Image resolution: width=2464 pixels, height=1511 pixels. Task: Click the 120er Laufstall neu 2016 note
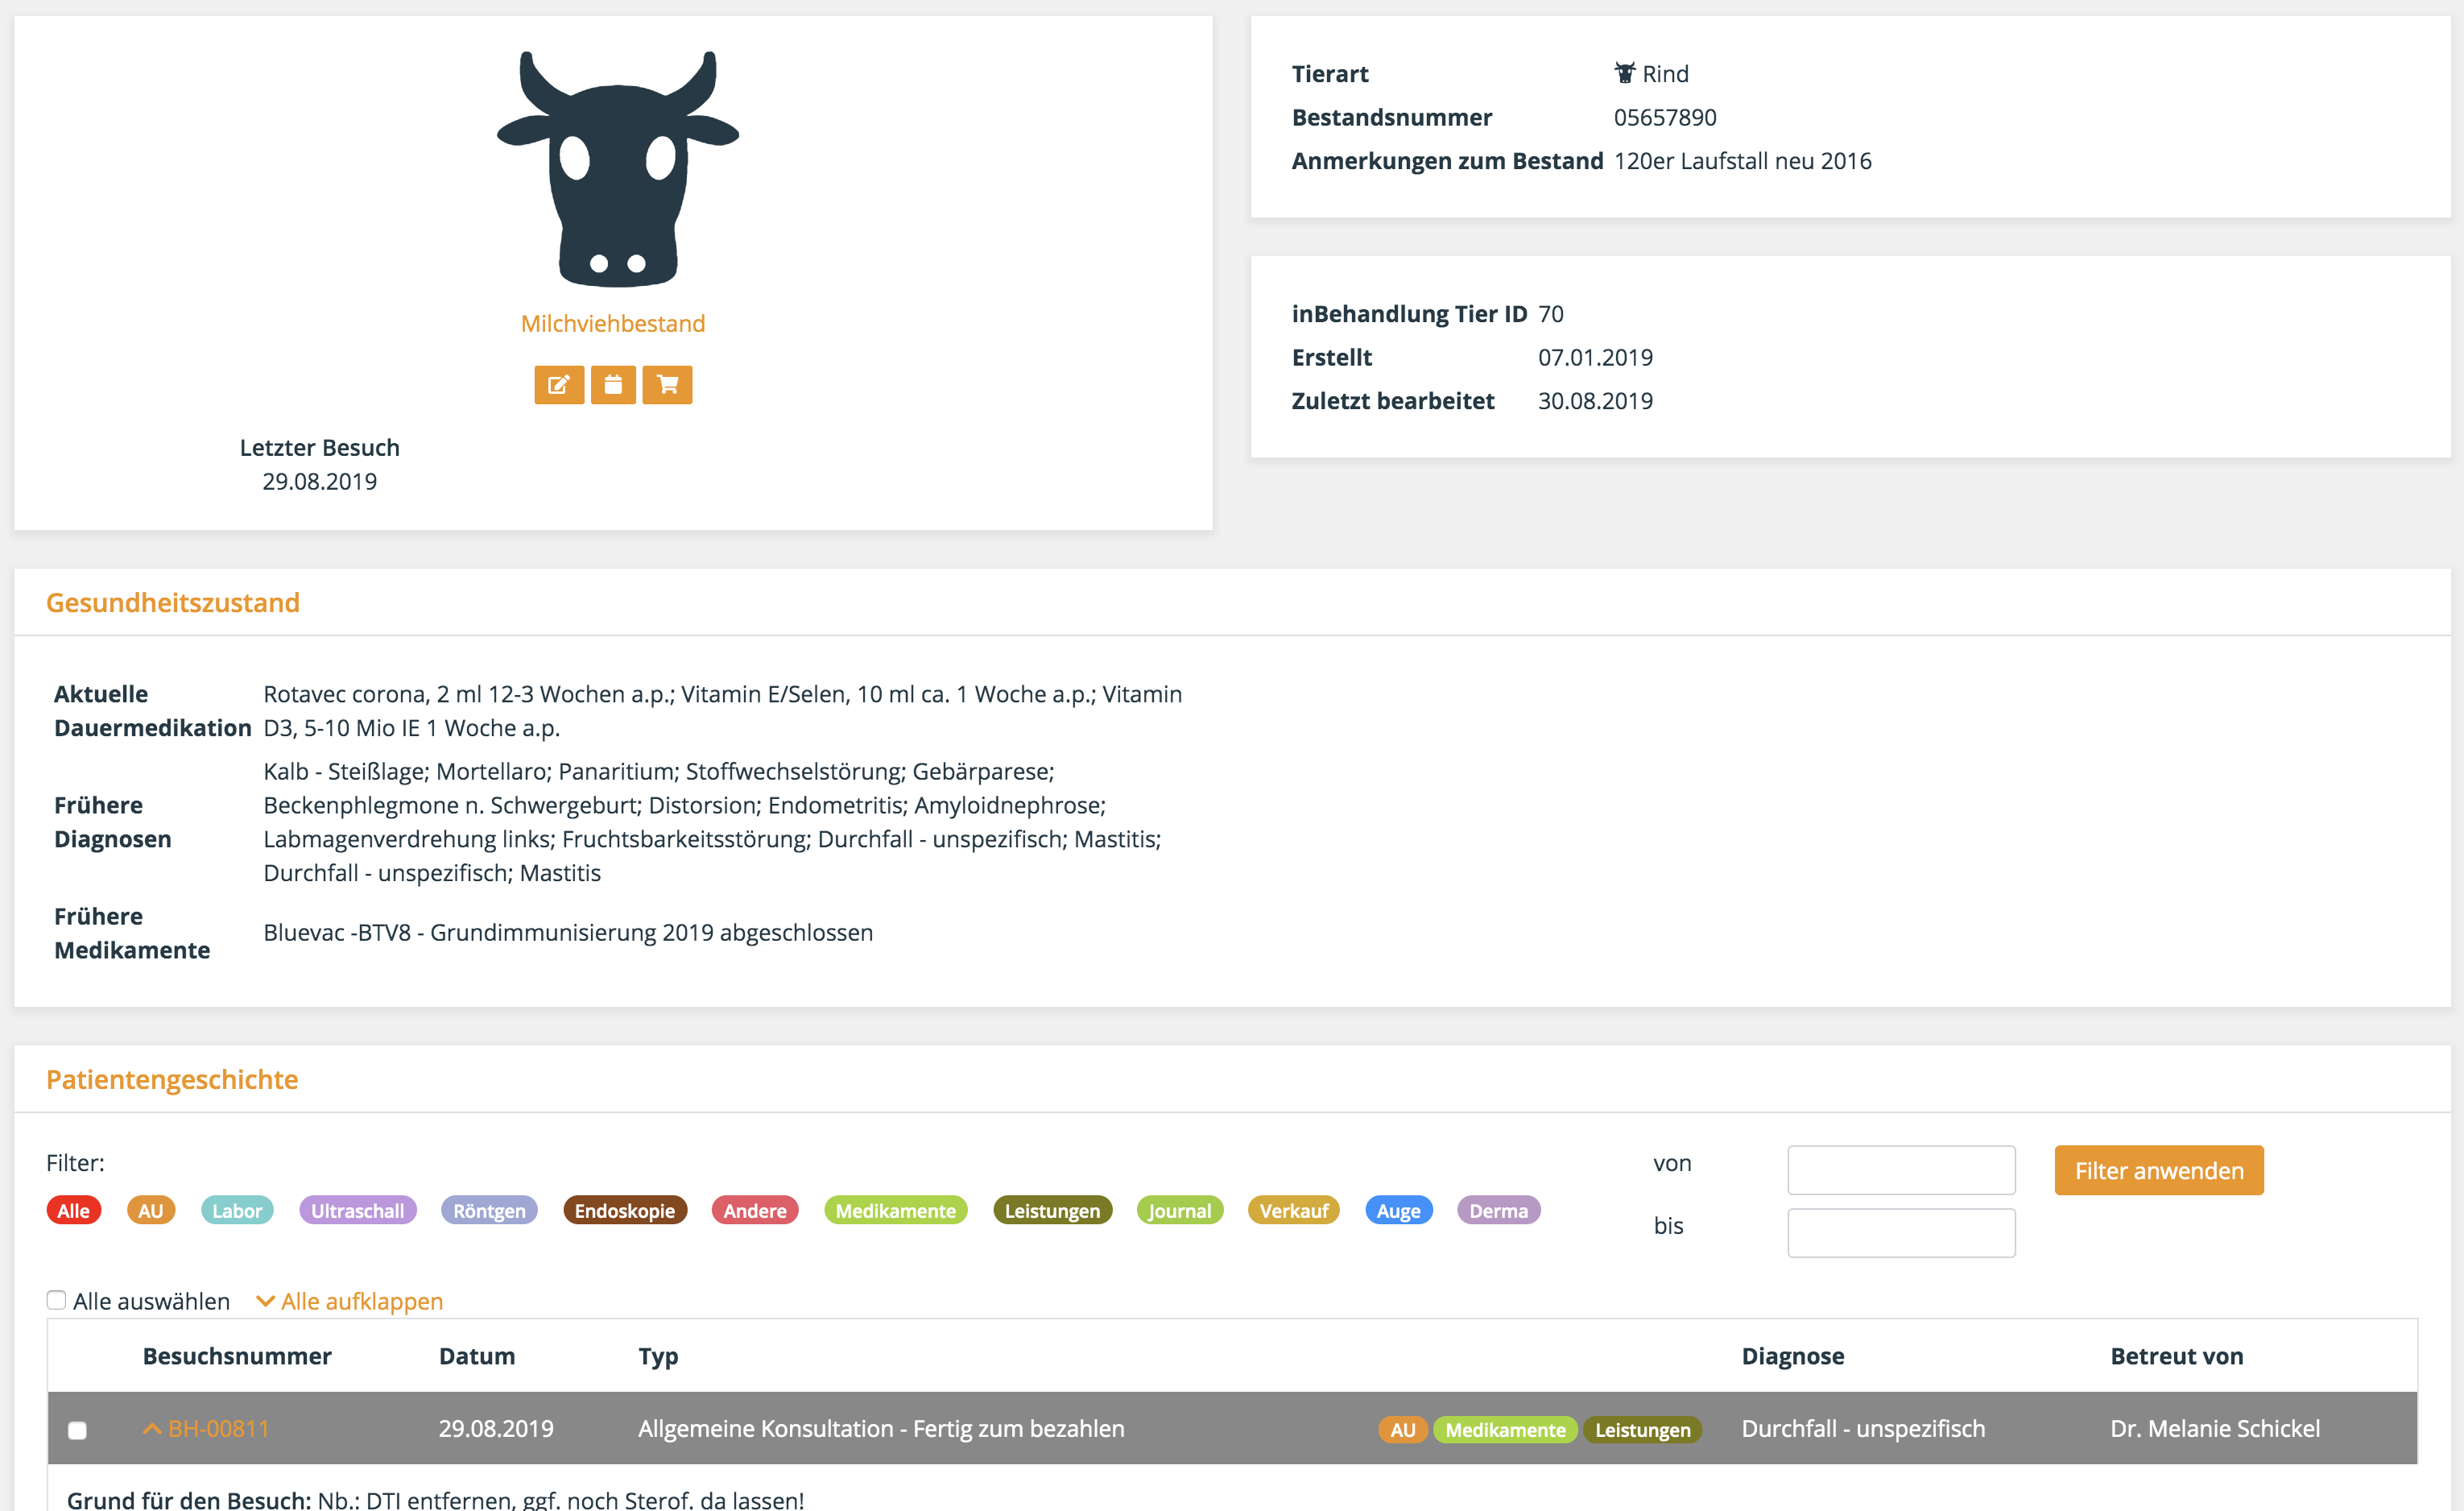pos(1742,161)
